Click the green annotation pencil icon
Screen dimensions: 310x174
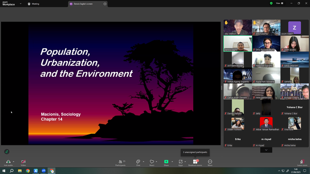pos(7,151)
